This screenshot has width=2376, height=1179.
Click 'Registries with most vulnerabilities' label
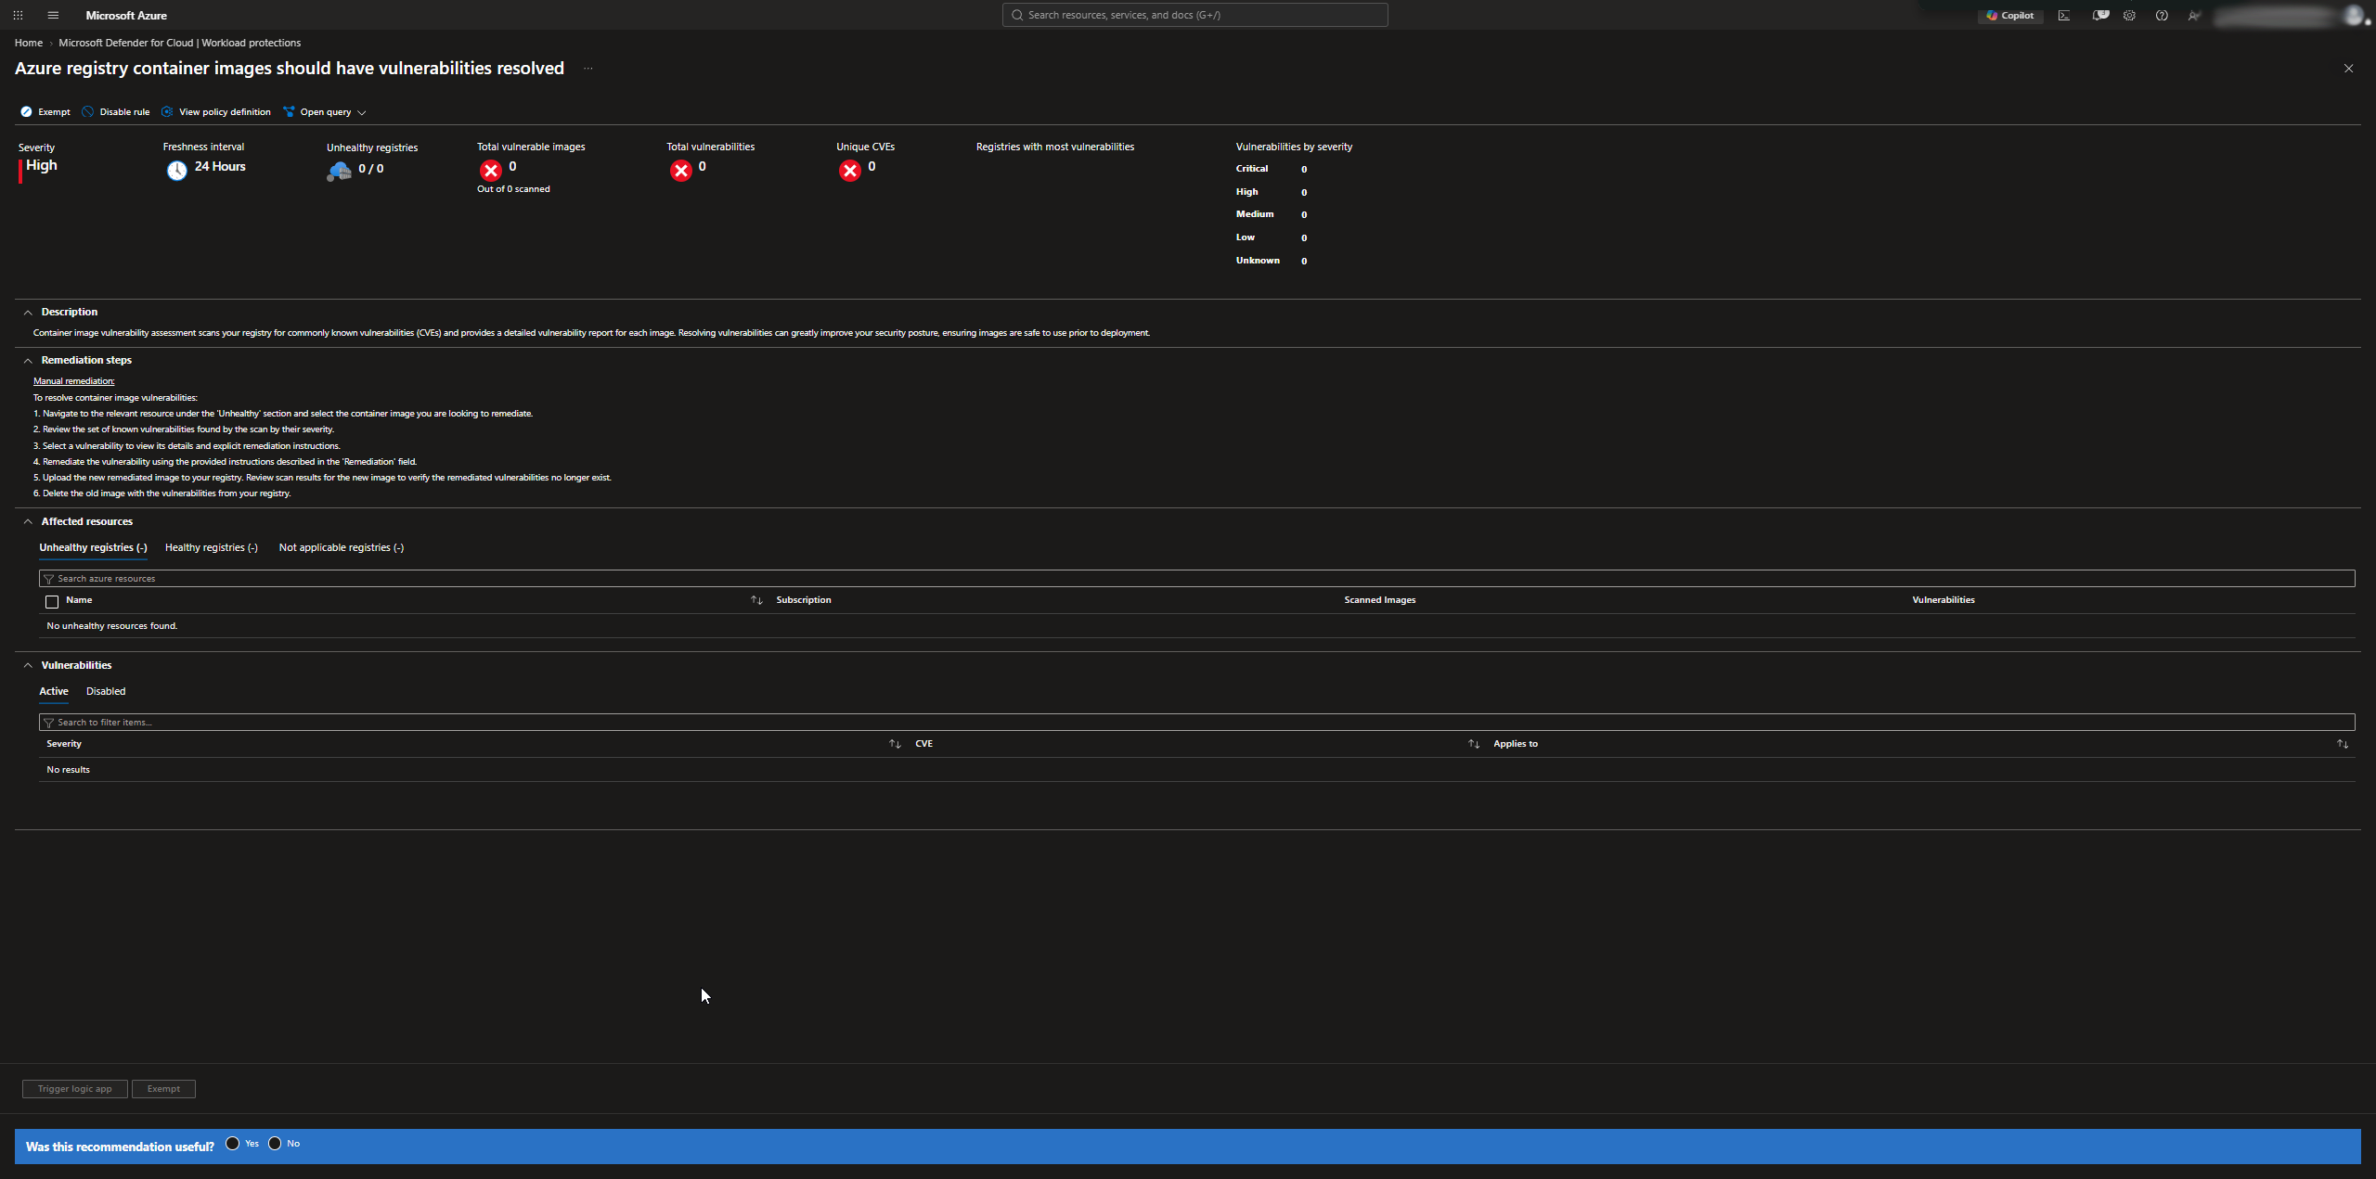click(1055, 147)
